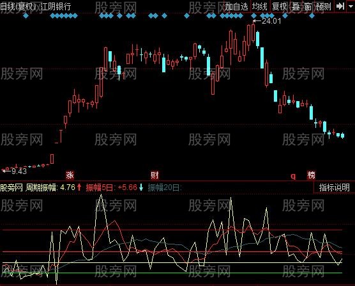The height and width of the screenshot is (286, 355).
Task: Click the 加自选 button
Action: [x=236, y=6]
